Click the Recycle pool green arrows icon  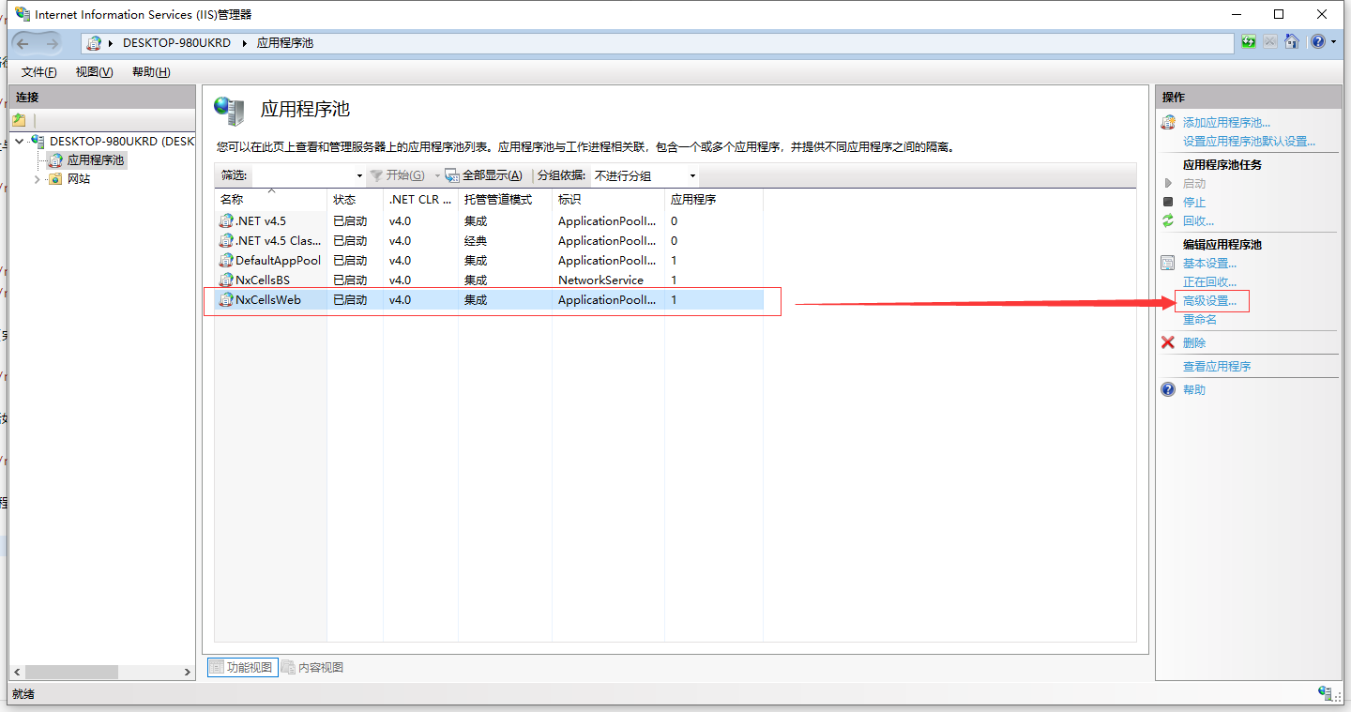[1168, 220]
